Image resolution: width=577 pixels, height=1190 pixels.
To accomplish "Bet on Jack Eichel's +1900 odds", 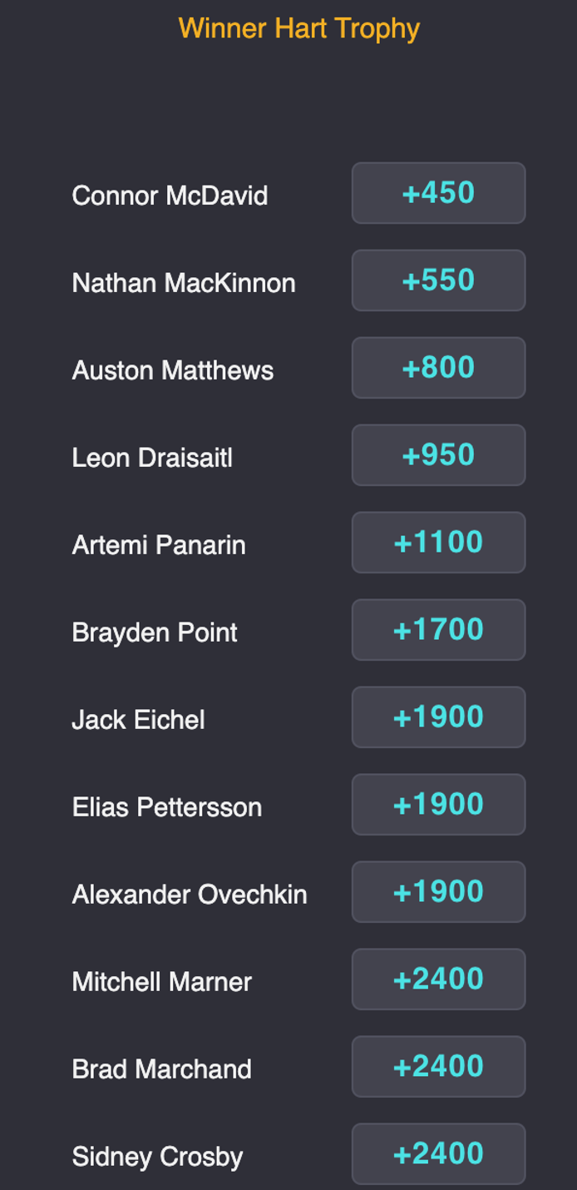I will tap(438, 717).
